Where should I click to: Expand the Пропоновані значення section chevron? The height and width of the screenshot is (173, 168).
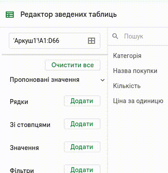[x=103, y=80]
